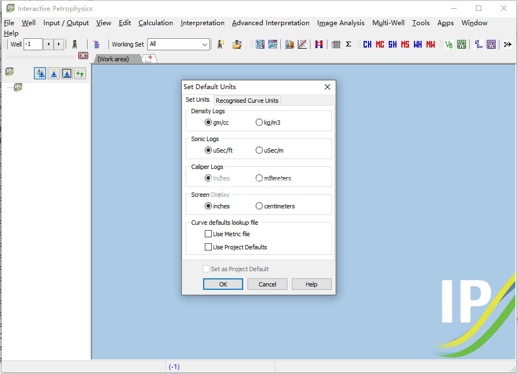Open the Image Analysis menu
The width and height of the screenshot is (518, 374).
pyautogui.click(x=341, y=23)
